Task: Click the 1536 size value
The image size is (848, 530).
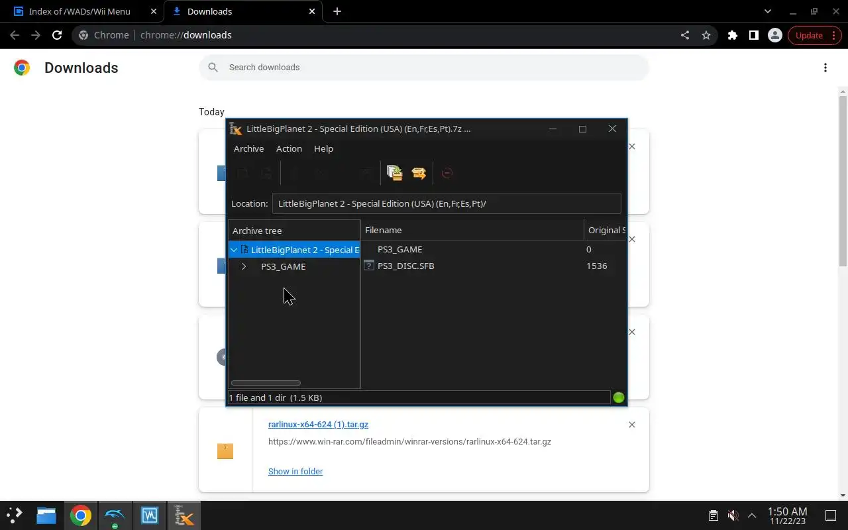Action: pyautogui.click(x=596, y=266)
